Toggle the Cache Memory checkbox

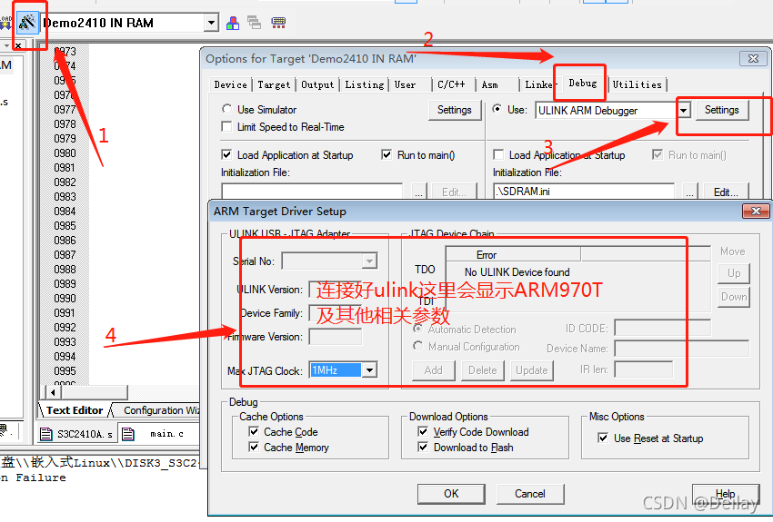click(x=254, y=447)
